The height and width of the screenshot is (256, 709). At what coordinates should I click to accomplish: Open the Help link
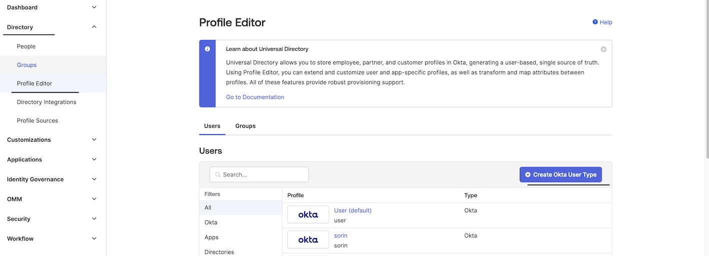pos(606,22)
